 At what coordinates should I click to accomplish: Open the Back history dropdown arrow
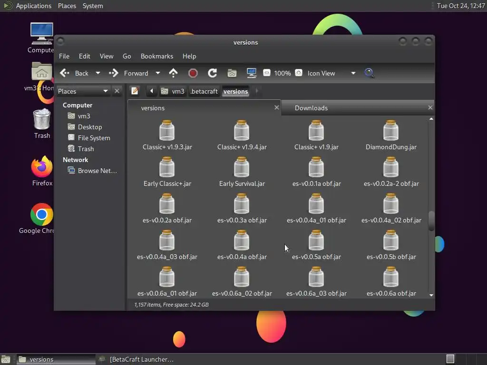(x=98, y=73)
